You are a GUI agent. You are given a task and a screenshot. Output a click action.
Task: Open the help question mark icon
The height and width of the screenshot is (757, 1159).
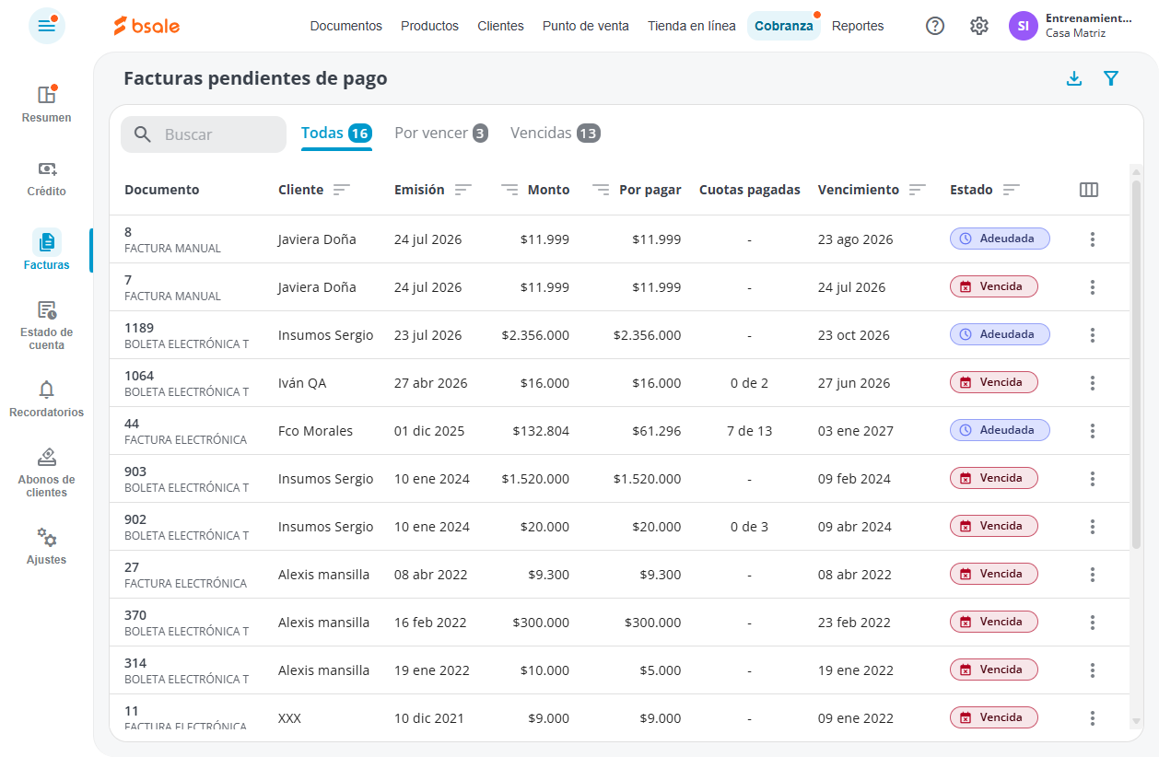point(935,26)
